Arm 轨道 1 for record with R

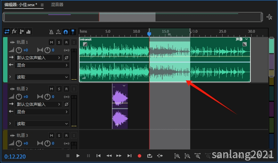[66, 42]
